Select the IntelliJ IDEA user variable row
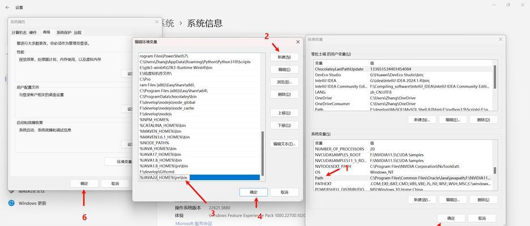 [x=403, y=81]
